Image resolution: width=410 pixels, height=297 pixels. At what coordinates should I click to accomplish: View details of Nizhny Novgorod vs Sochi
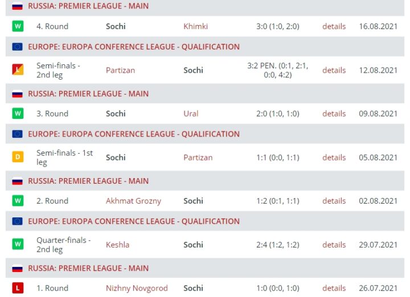[x=334, y=288]
